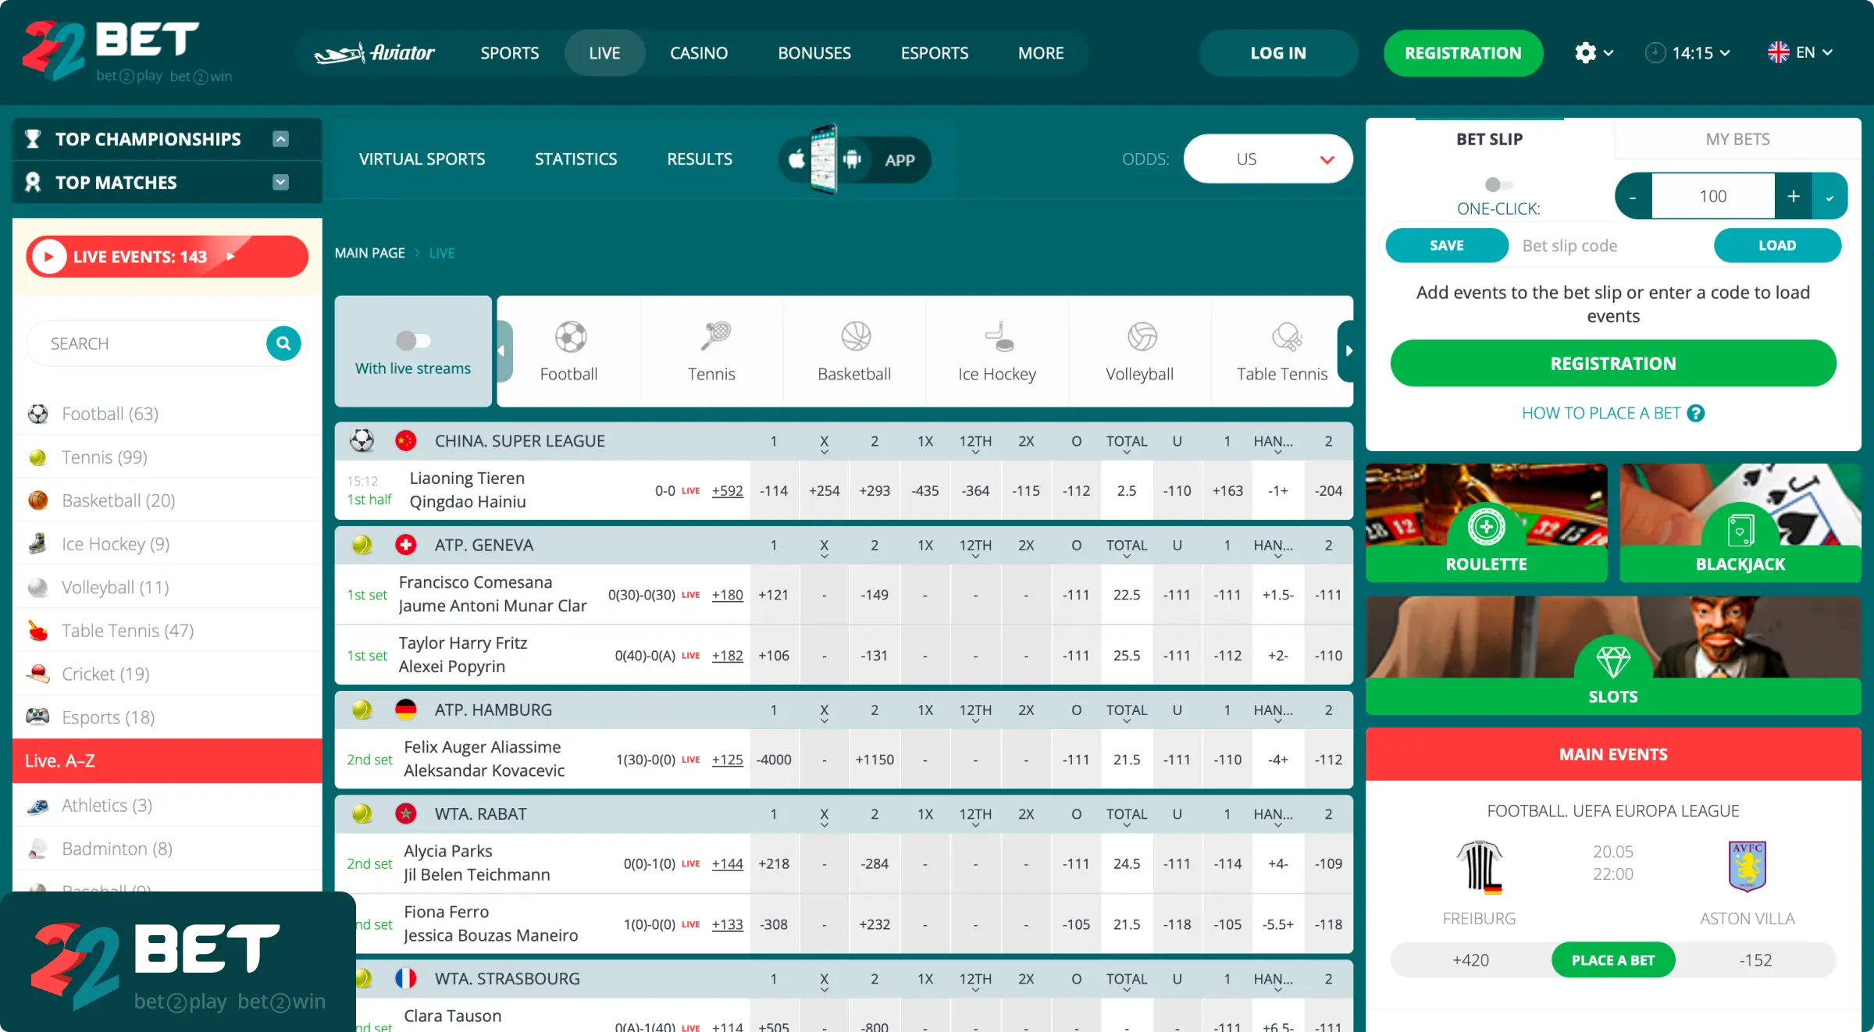Image resolution: width=1874 pixels, height=1032 pixels.
Task: Open language EN dropdown
Action: click(1801, 52)
